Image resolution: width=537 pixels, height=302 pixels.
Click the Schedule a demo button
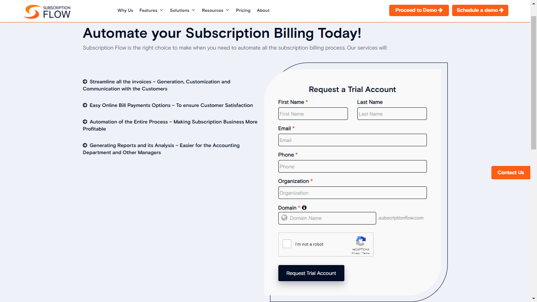480,10
